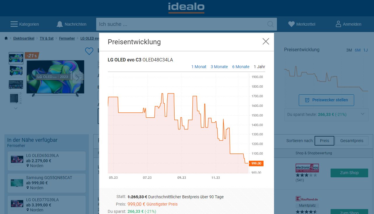This screenshot has width=374, height=214.
Task: Open Merkzettel heart icon
Action: point(291,24)
